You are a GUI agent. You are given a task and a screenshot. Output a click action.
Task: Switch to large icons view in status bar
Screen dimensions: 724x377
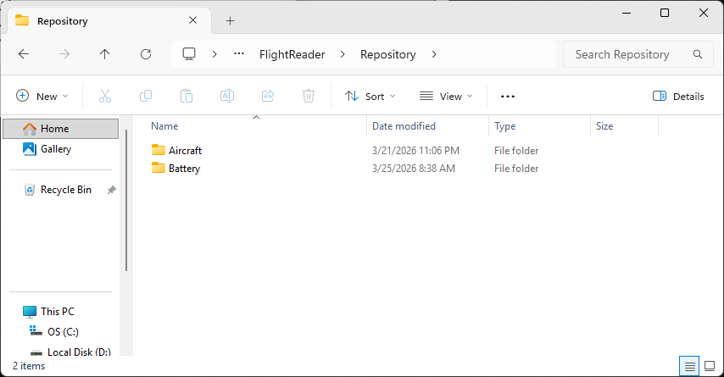tap(709, 366)
